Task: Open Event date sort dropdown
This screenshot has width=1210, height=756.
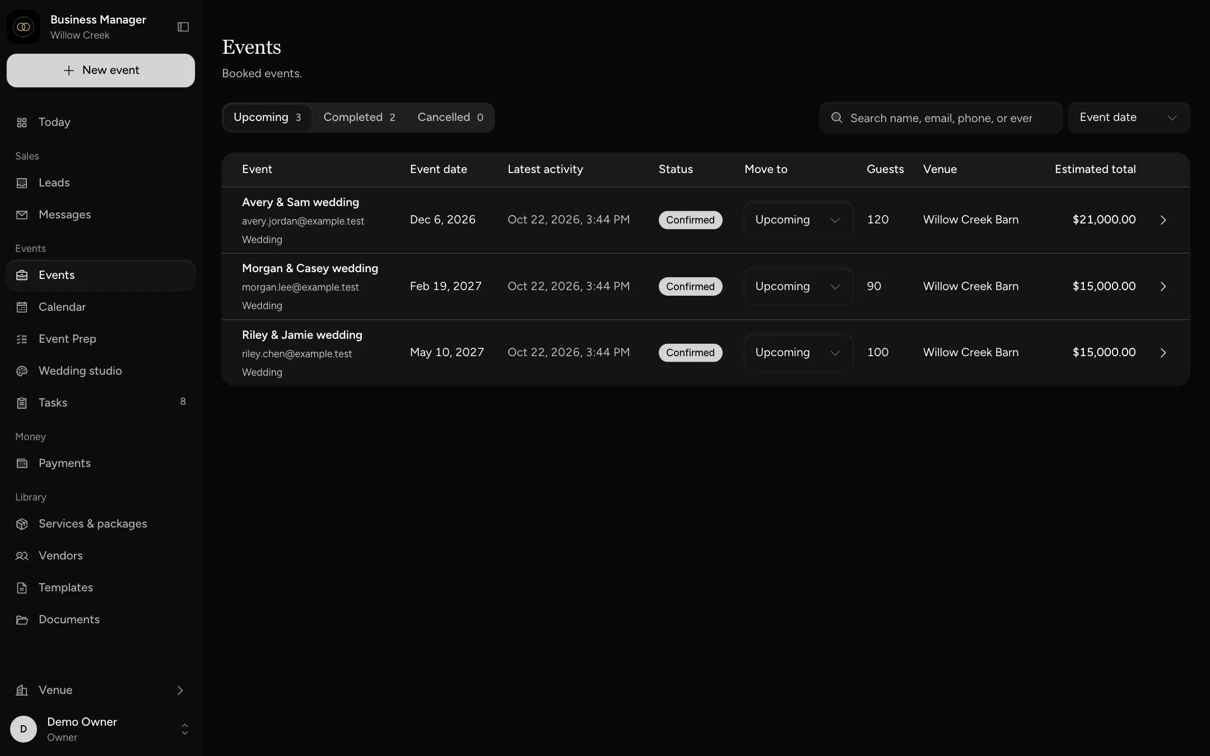Action: (x=1129, y=118)
